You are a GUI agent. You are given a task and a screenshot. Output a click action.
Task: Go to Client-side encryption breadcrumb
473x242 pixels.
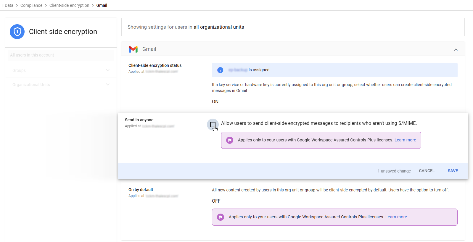69,5
